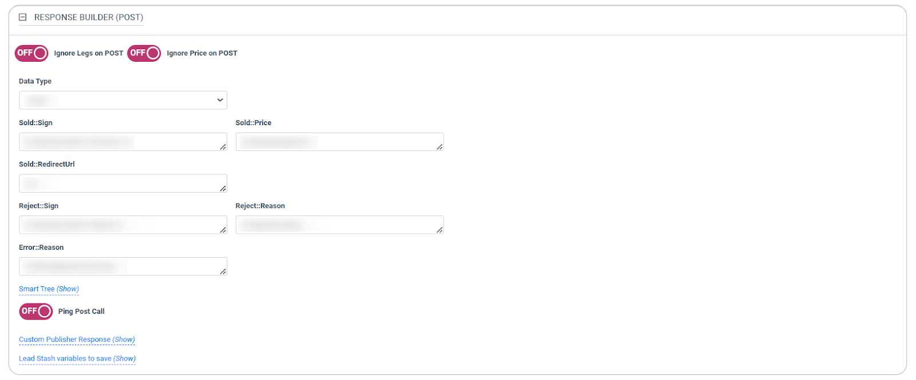
Task: Show Custom Publisher Response section
Action: click(77, 339)
